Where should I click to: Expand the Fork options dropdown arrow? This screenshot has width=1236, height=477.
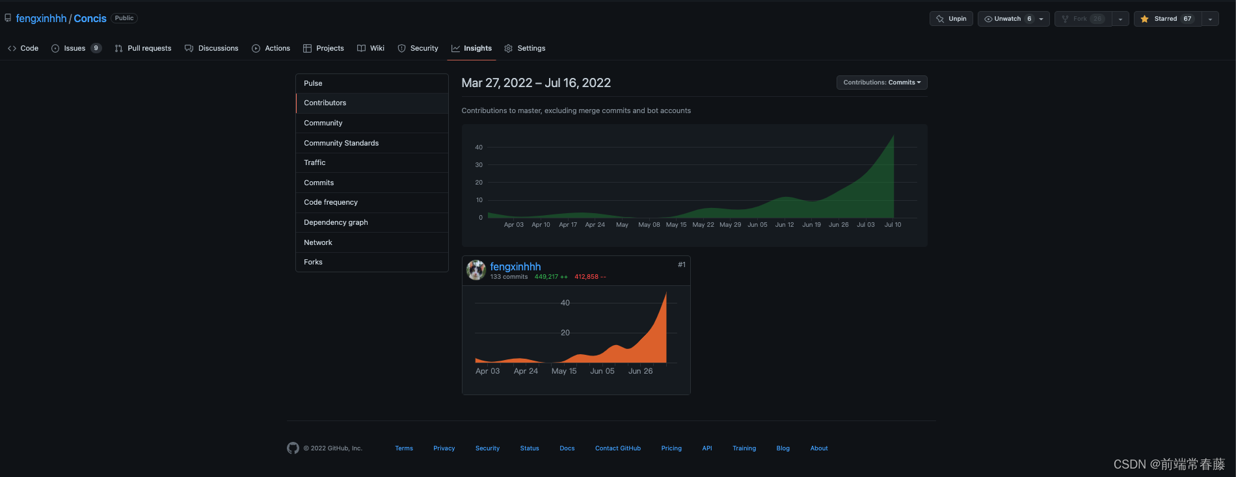[x=1120, y=19]
